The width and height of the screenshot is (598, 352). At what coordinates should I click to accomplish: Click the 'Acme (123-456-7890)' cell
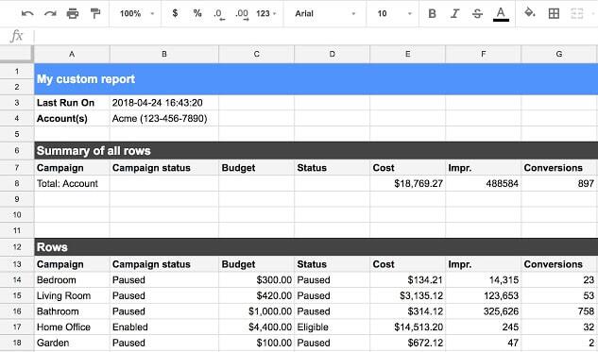pyautogui.click(x=164, y=119)
